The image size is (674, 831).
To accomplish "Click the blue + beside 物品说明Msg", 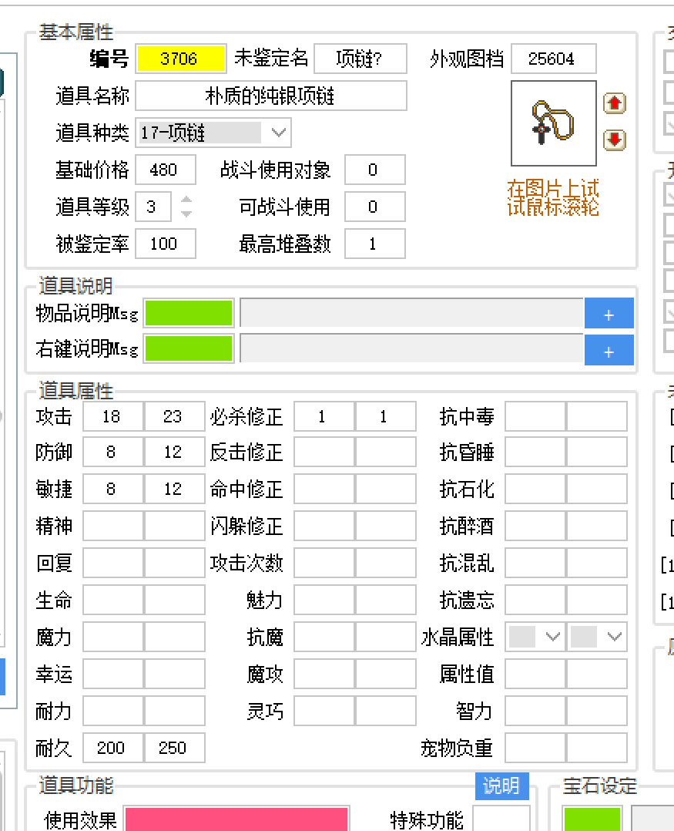I will (x=609, y=313).
